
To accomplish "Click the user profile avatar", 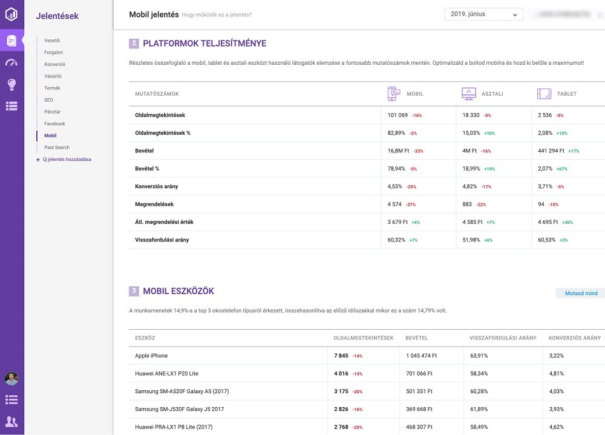I will tap(11, 379).
